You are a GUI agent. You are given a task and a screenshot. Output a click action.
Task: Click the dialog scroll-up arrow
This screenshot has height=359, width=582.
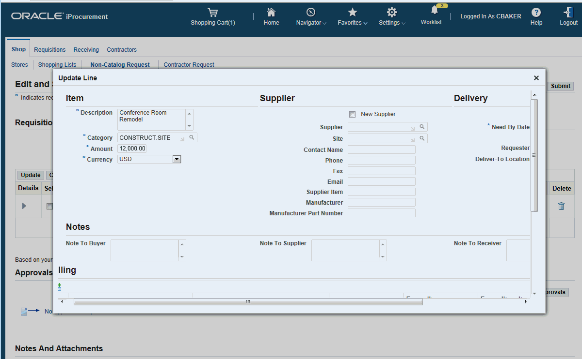click(x=534, y=94)
